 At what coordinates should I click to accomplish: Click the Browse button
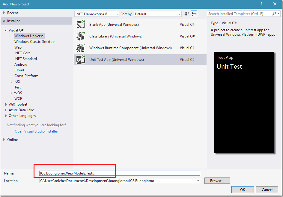217,181
